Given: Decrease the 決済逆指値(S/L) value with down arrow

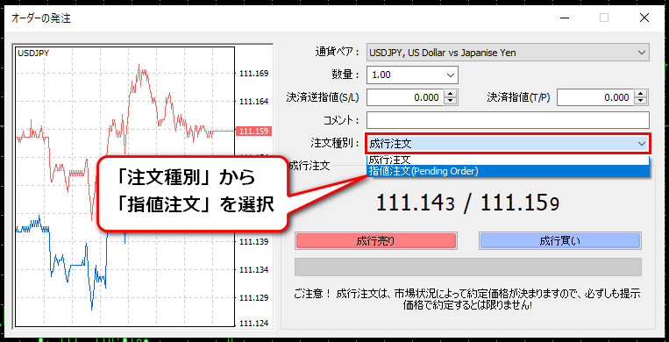Looking at the screenshot, I should pyautogui.click(x=451, y=102).
